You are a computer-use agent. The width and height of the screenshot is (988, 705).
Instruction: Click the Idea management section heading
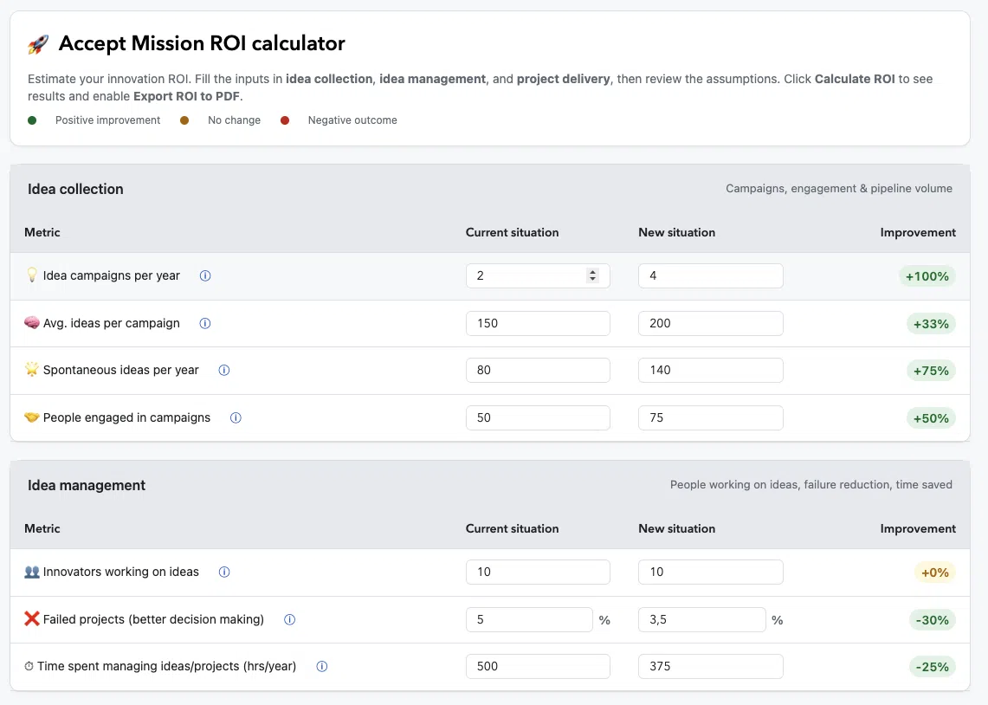click(87, 485)
